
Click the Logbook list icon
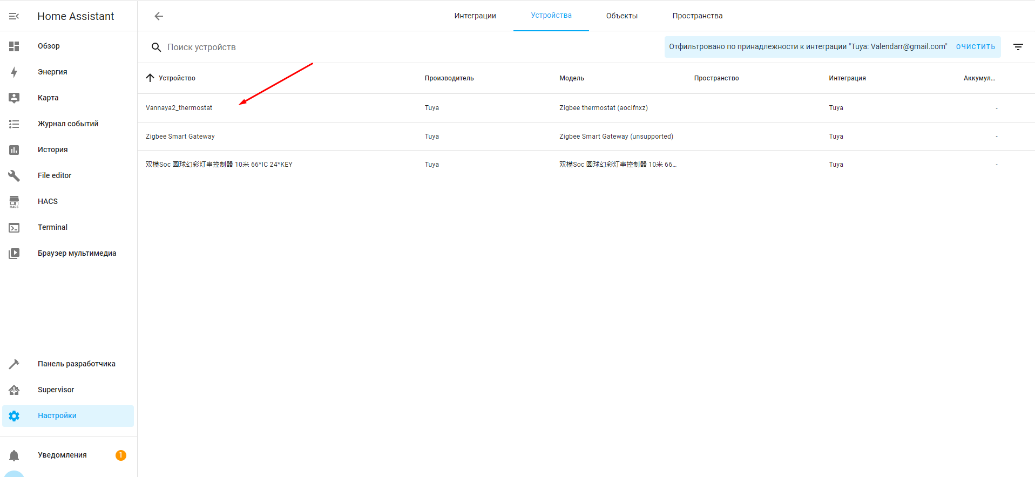[14, 124]
